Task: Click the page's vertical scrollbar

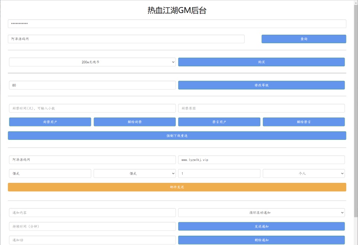Action: (356, 112)
